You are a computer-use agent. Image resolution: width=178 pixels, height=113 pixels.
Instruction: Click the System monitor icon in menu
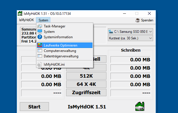coord(40,31)
